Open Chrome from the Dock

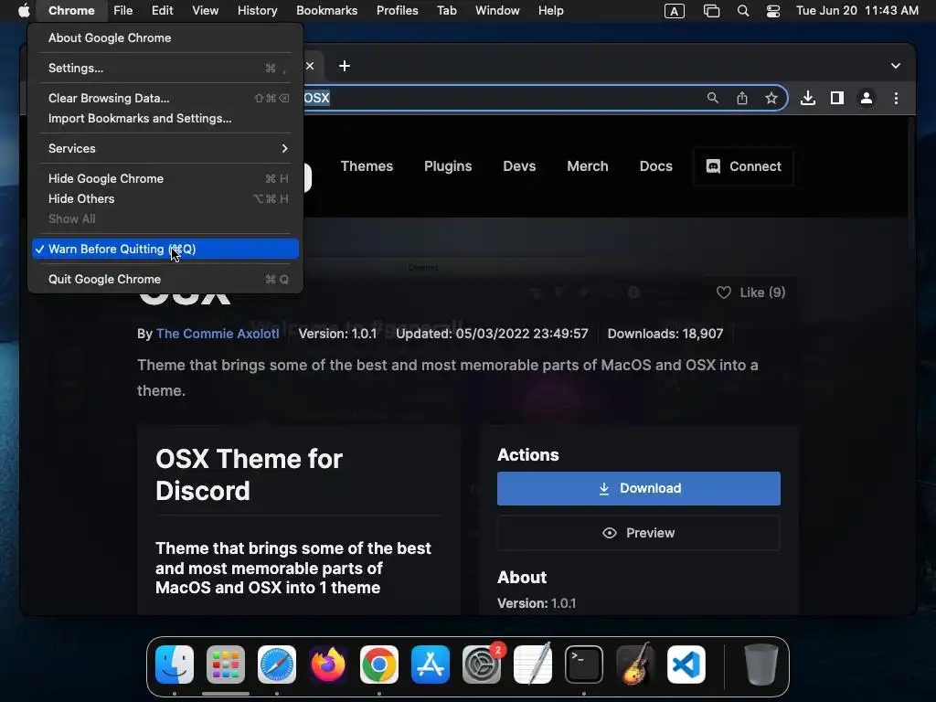click(x=379, y=665)
